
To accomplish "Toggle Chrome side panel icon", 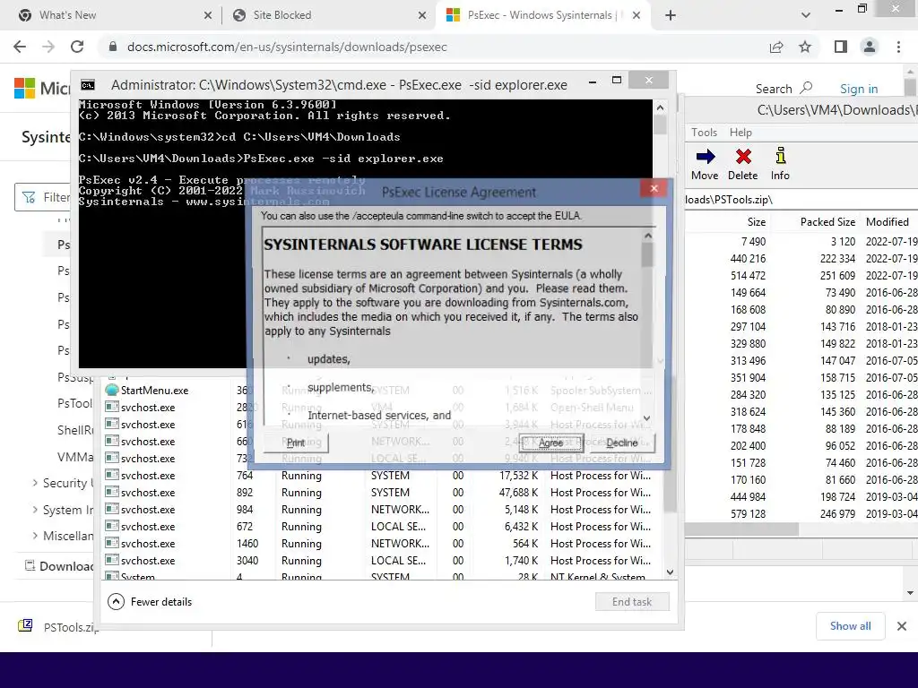I will (841, 47).
